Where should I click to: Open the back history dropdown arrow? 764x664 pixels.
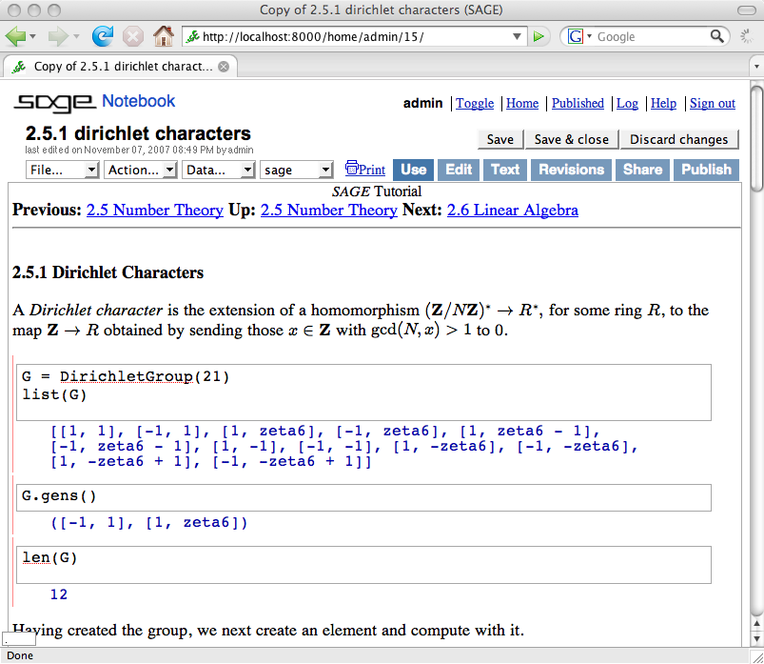coord(32,36)
